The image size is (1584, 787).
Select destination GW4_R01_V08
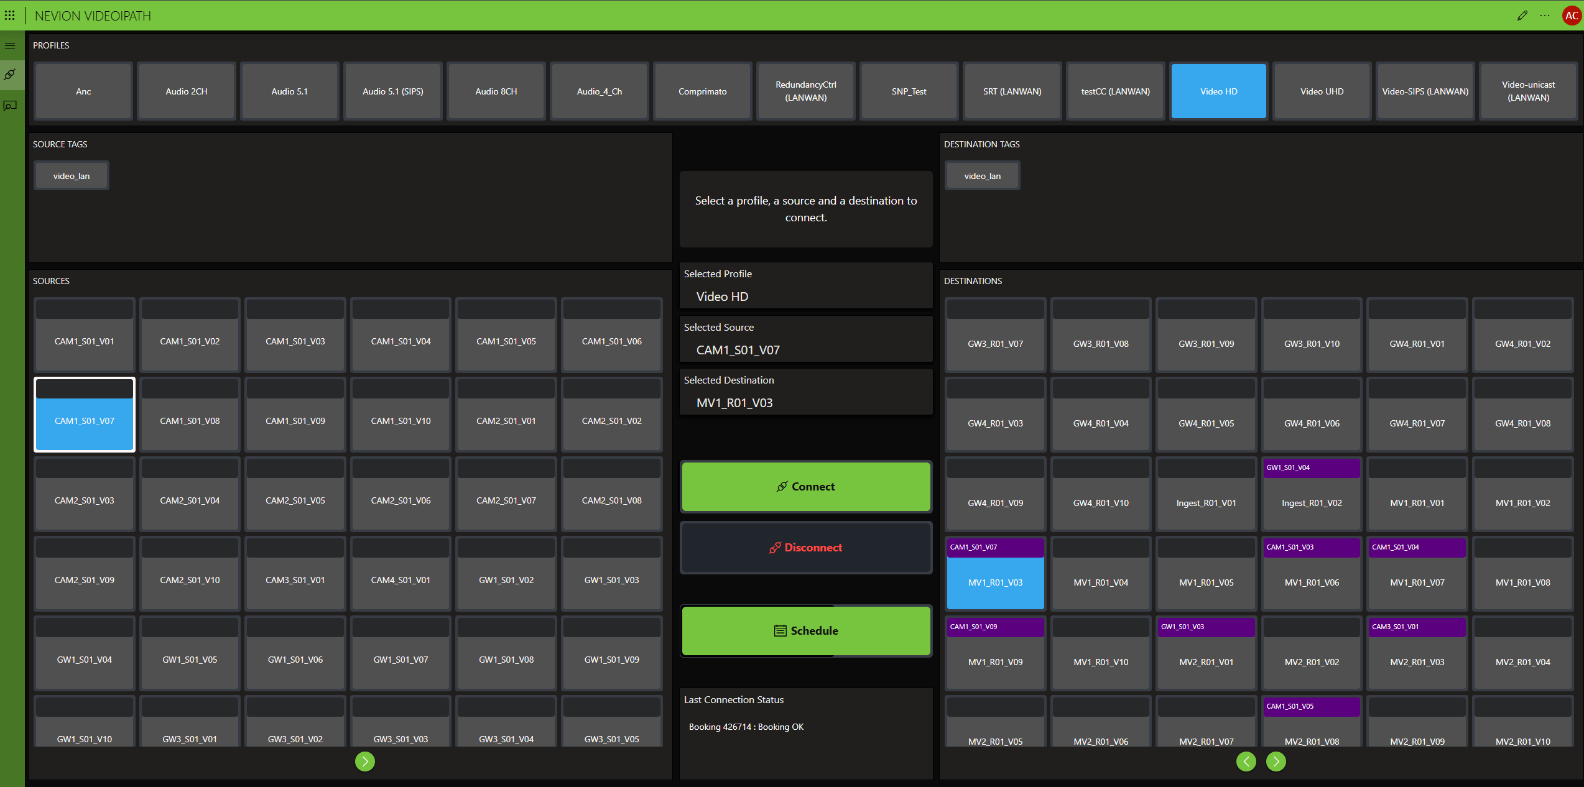click(x=1523, y=414)
